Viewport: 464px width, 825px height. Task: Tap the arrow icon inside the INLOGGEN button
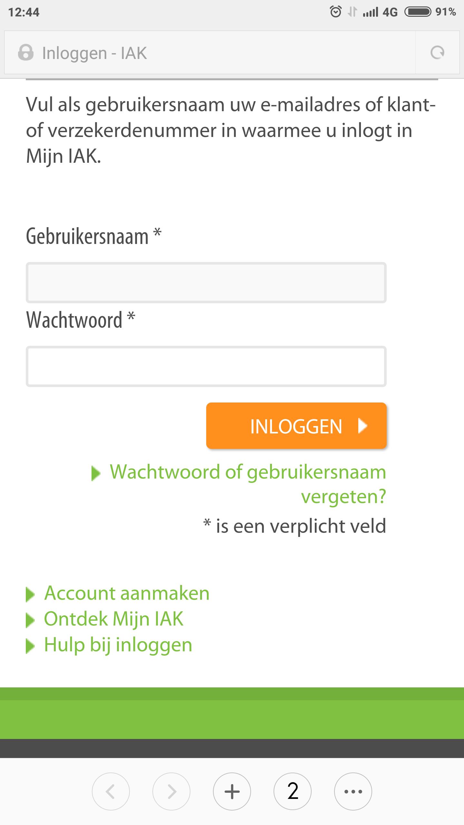[x=362, y=426]
